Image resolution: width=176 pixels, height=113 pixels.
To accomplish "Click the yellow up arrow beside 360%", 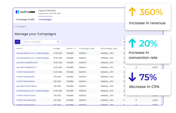I will pos(132,12).
